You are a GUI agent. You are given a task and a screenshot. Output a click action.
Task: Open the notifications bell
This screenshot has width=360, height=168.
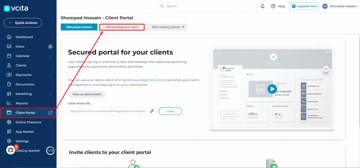tap(263, 6)
